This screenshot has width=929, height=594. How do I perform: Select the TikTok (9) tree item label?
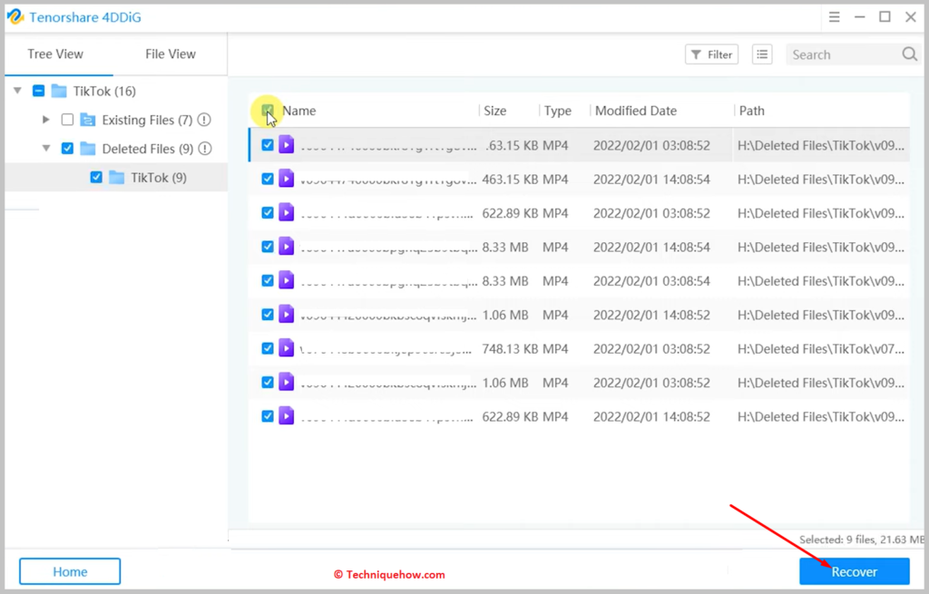point(159,178)
